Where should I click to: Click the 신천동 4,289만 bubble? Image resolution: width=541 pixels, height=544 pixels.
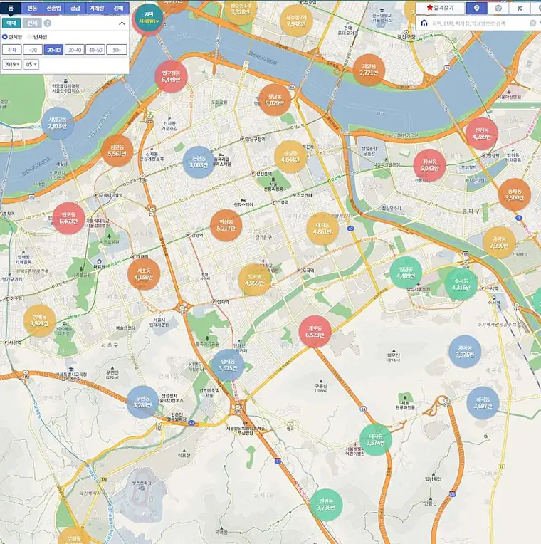[482, 133]
